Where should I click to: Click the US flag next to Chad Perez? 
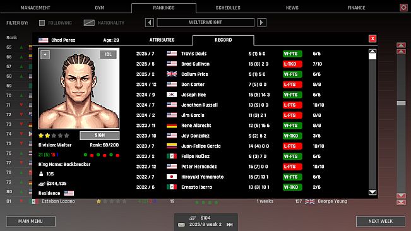click(44, 40)
